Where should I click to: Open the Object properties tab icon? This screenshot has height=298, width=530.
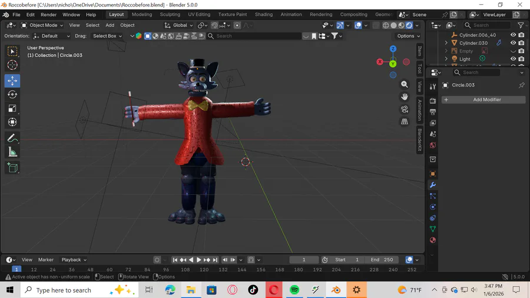click(433, 174)
